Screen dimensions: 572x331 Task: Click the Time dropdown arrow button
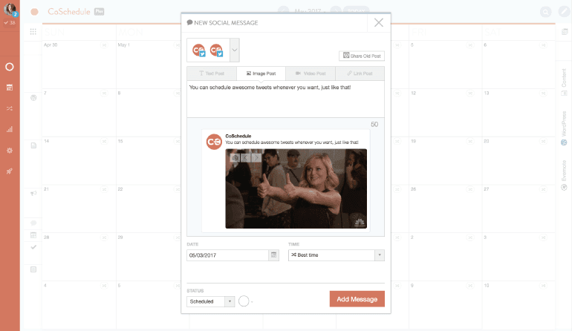point(380,255)
